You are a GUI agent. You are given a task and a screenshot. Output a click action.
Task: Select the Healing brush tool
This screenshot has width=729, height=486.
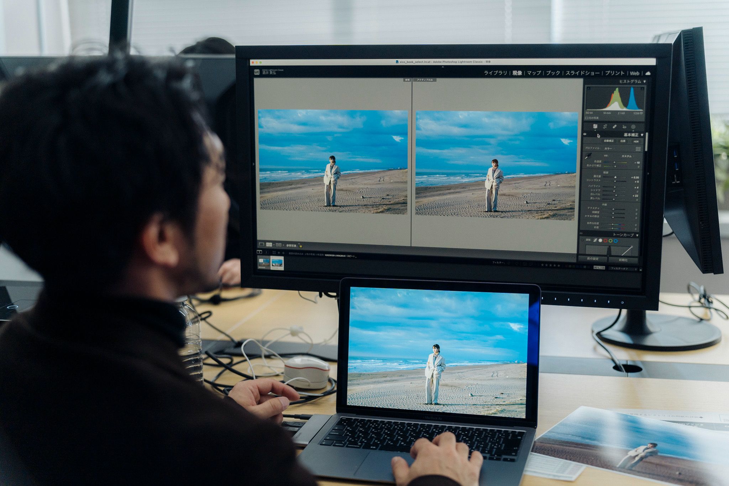tap(614, 127)
